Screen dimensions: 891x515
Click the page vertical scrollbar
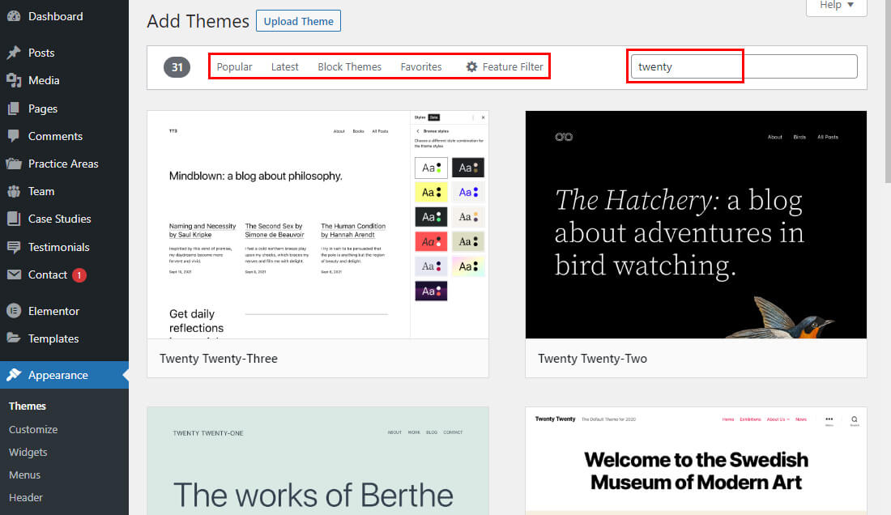click(888, 91)
